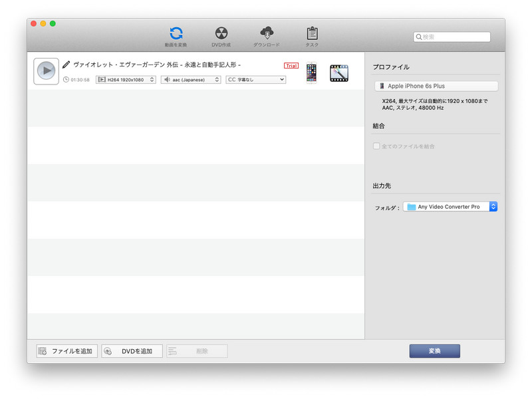Open the H264 1920x1080 video track dropdown
This screenshot has height=399, width=532.
[x=126, y=79]
